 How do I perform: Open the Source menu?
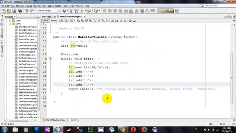[29, 6]
